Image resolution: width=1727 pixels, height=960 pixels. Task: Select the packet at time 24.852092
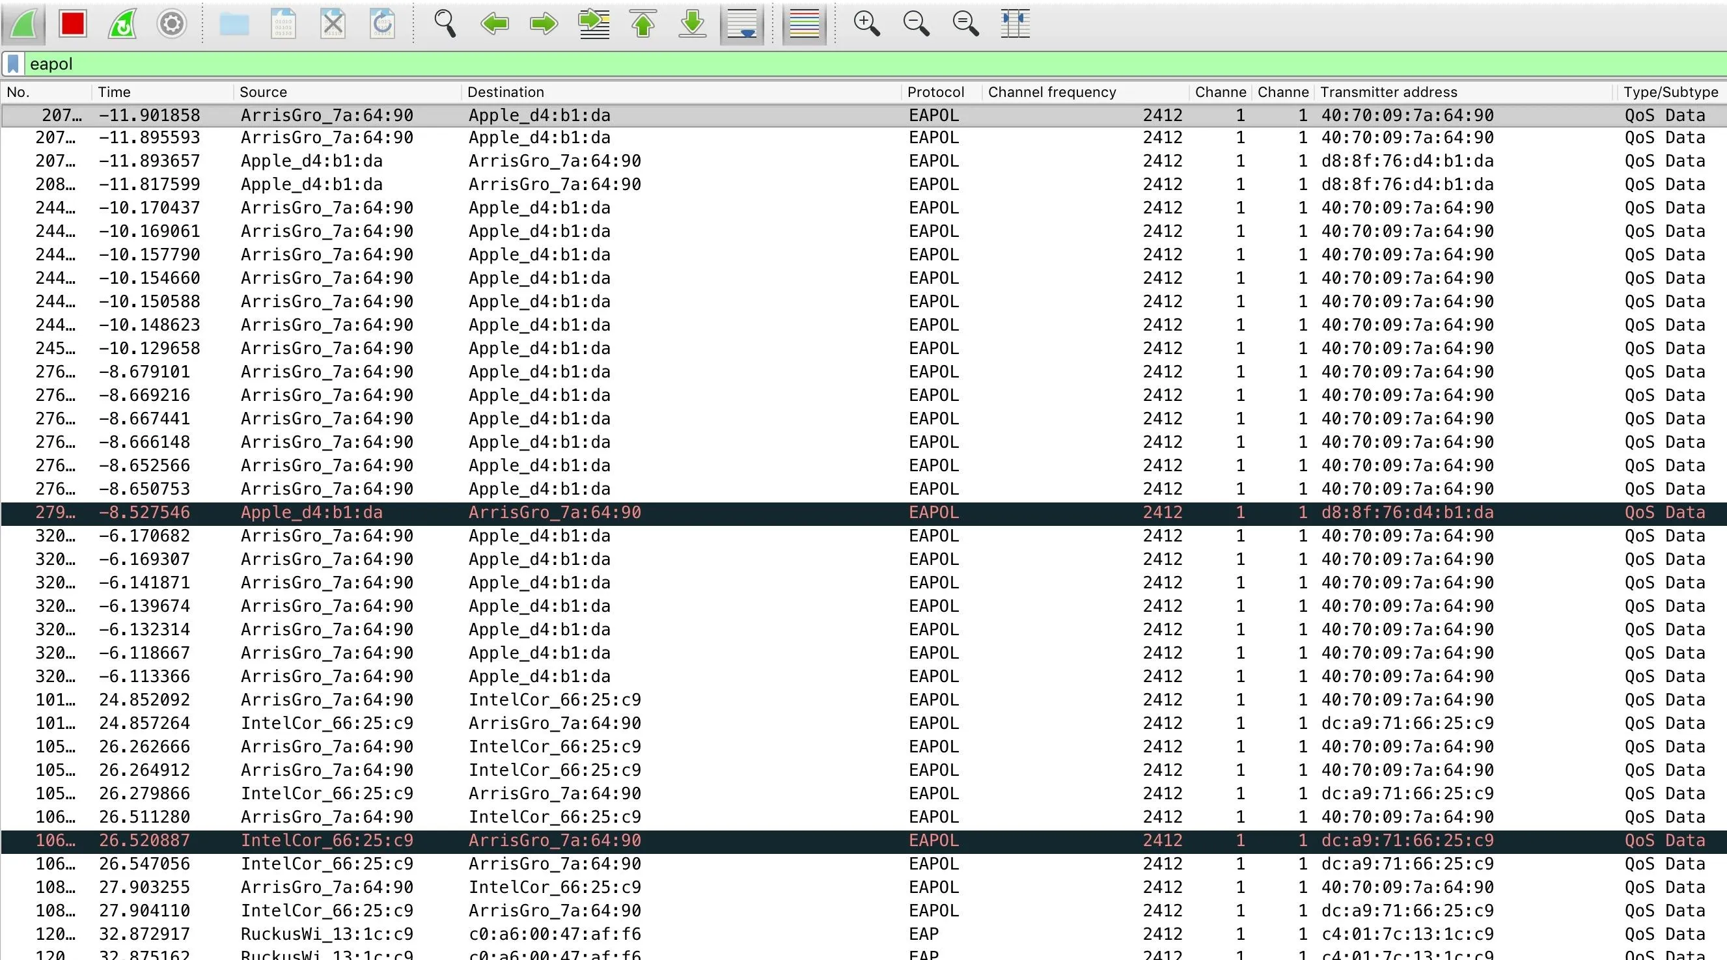pos(863,700)
